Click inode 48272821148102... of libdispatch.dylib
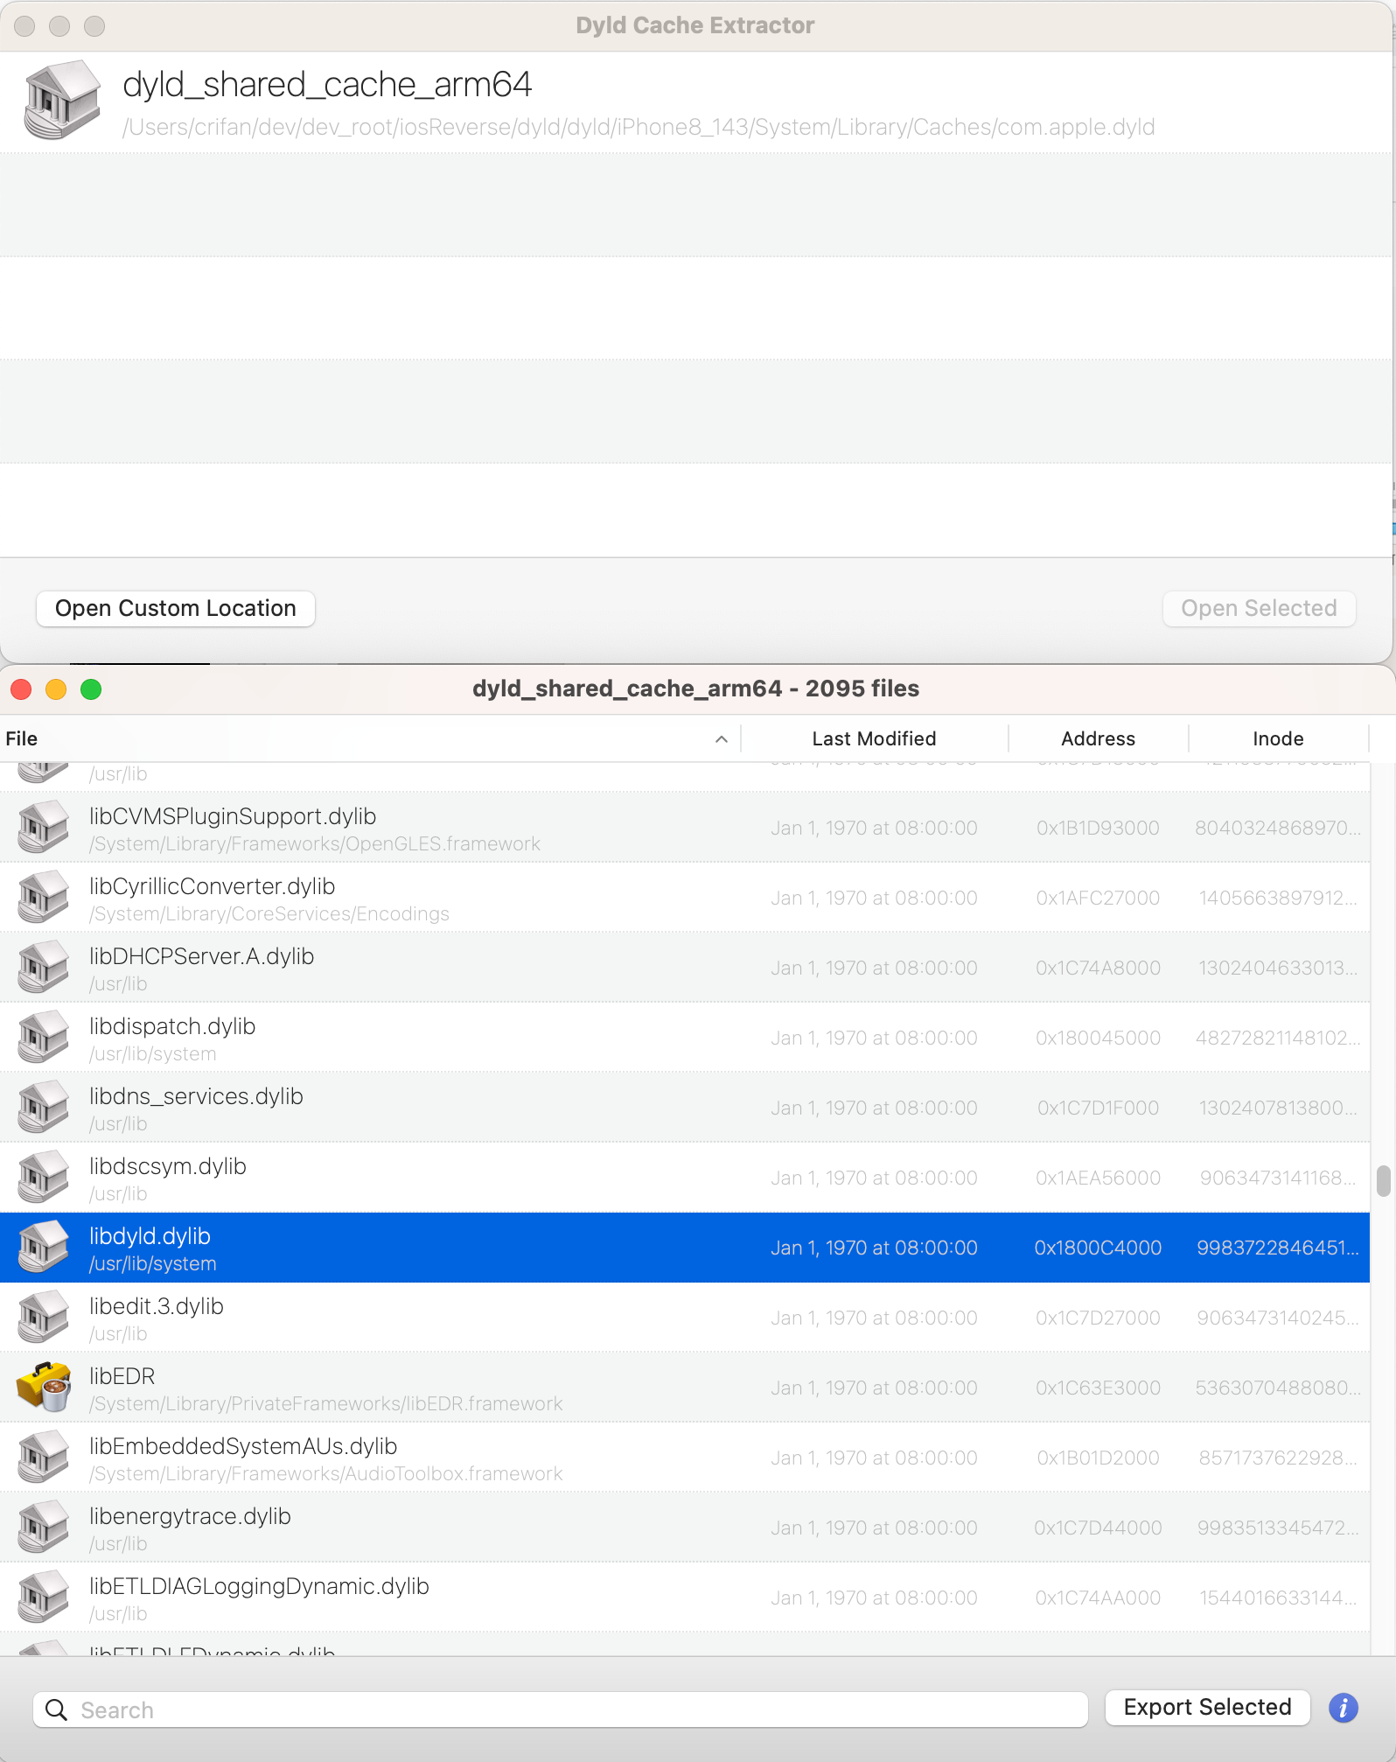 pyautogui.click(x=1278, y=1038)
